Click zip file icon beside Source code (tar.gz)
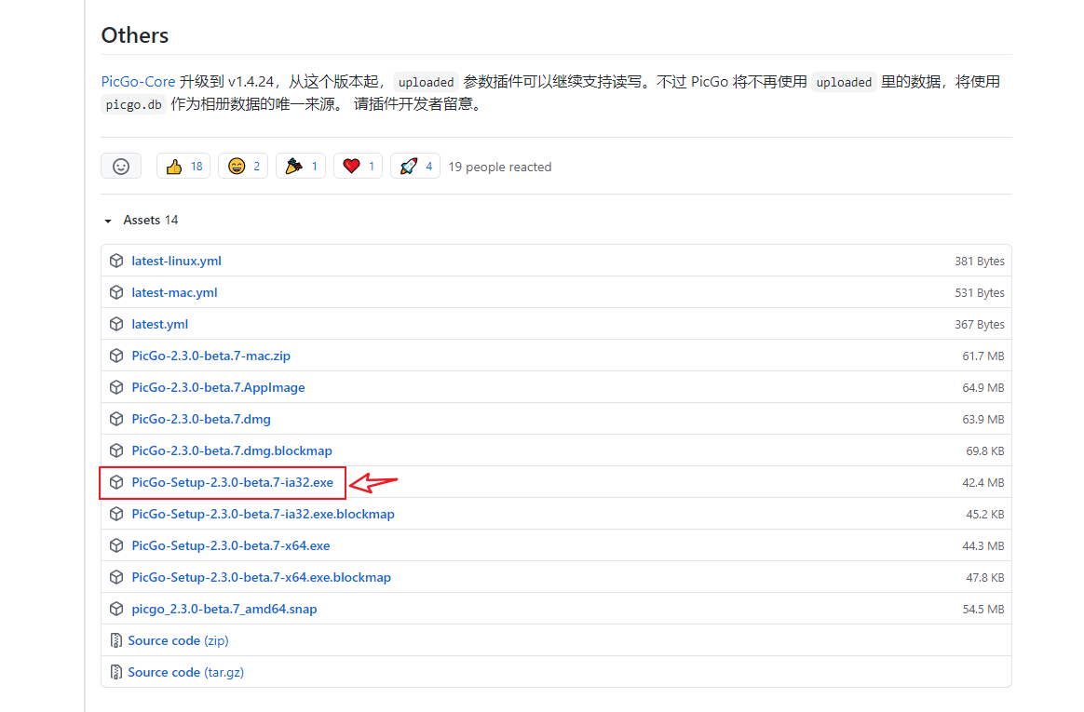 point(115,673)
